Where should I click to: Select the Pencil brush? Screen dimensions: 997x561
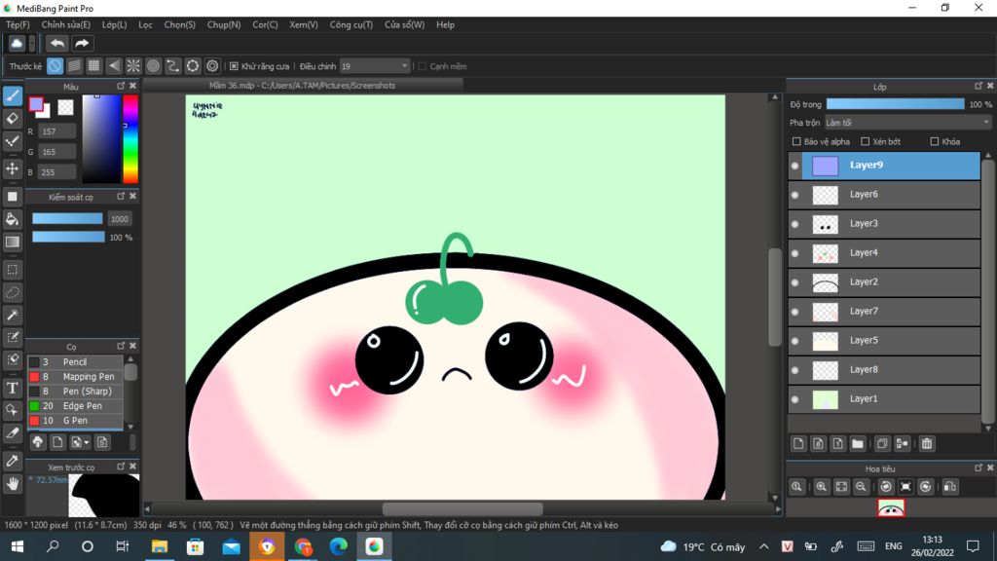(x=76, y=362)
